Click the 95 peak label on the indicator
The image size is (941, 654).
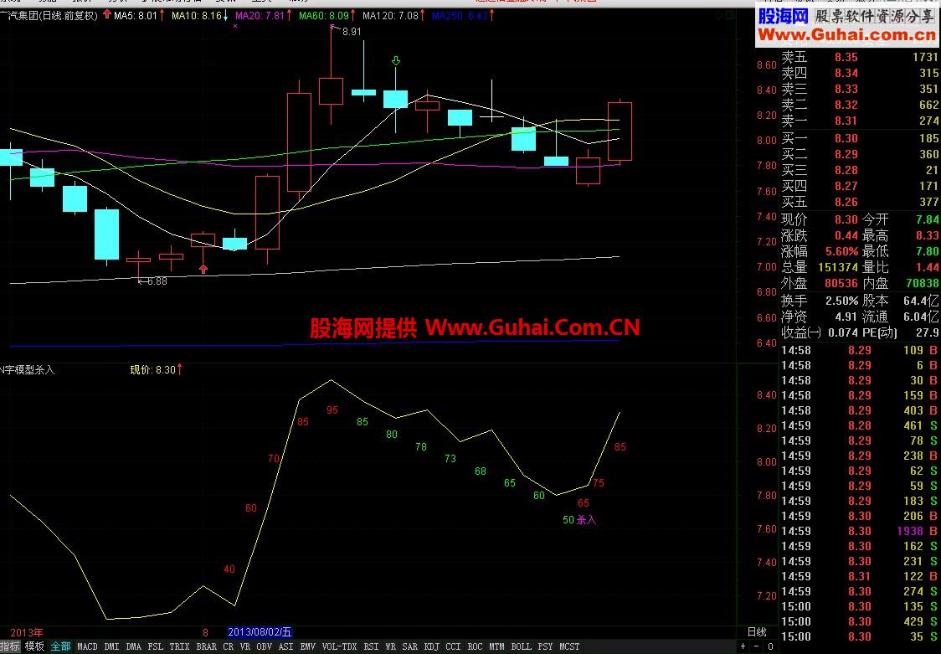point(332,410)
